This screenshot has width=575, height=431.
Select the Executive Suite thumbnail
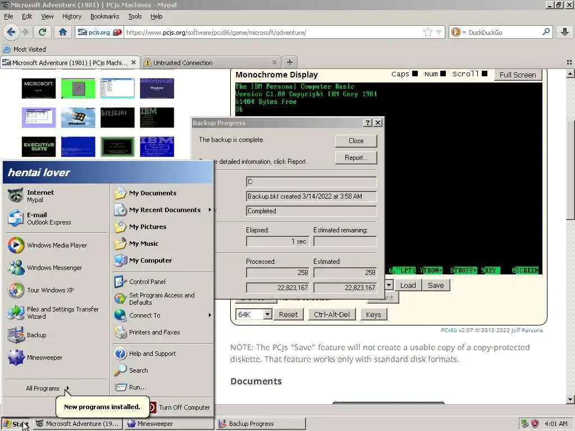pos(39,146)
